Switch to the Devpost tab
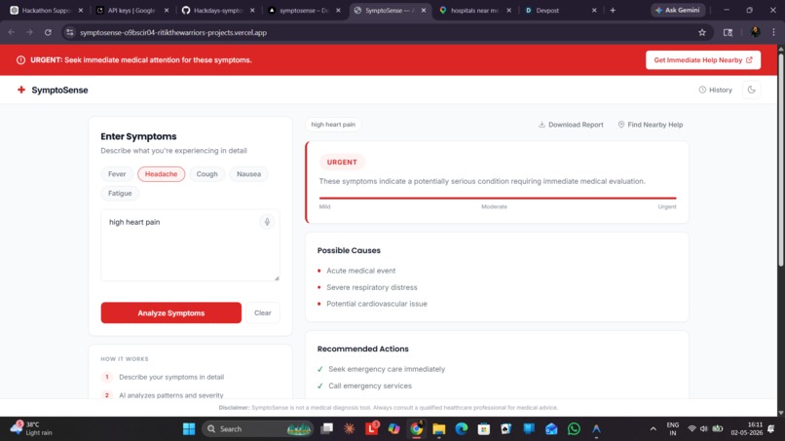 [x=560, y=10]
